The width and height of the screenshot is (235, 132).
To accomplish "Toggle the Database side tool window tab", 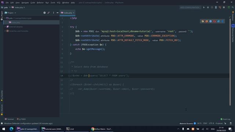I will 233,16.
